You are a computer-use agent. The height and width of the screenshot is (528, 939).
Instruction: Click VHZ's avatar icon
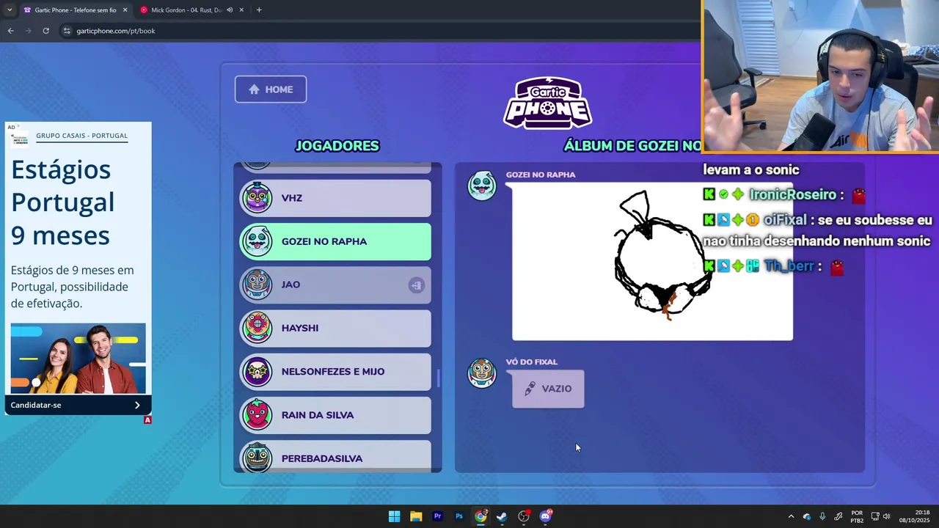point(257,197)
